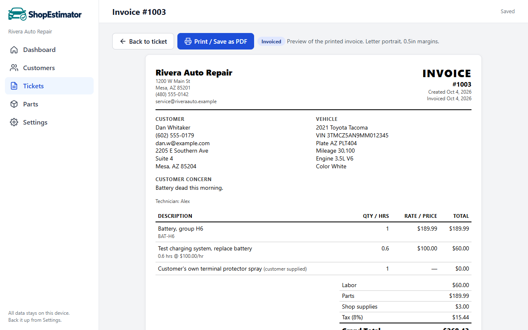
Task: Click the QTY / HRS column header
Action: point(376,216)
